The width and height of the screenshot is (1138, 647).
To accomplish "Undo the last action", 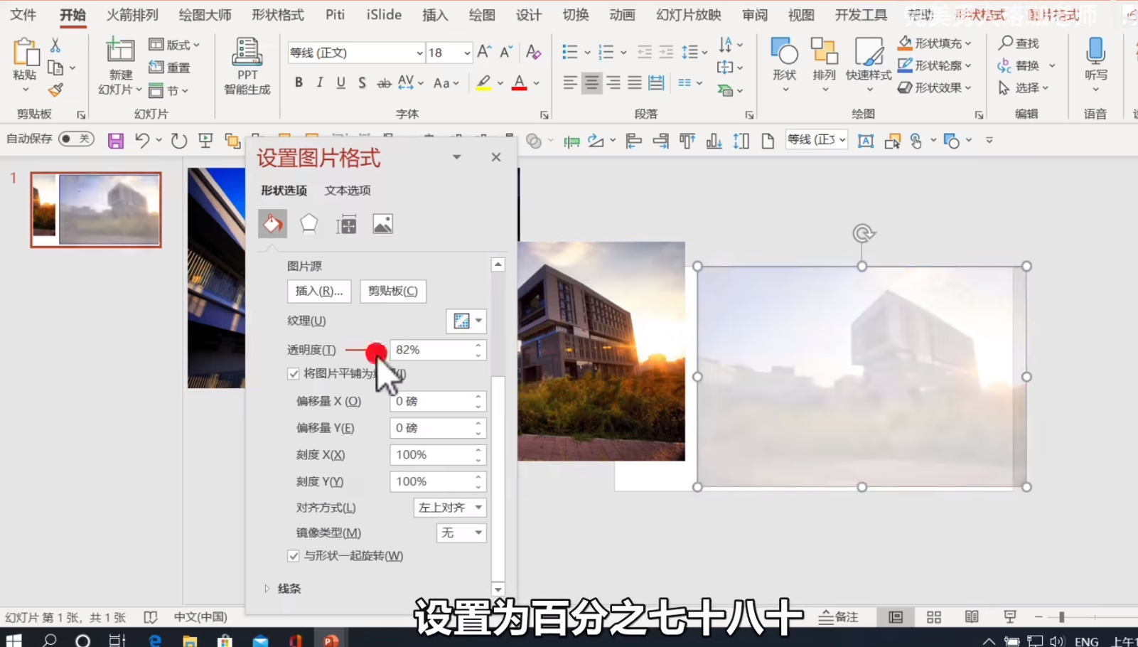I will [x=142, y=141].
